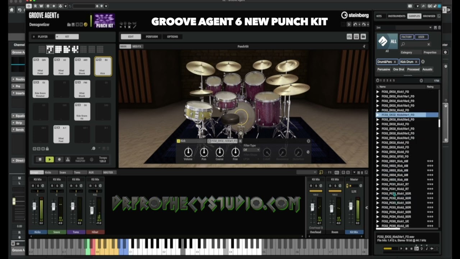
Task: Open the INSTRUMENTS browser tab
Action: coord(396,16)
